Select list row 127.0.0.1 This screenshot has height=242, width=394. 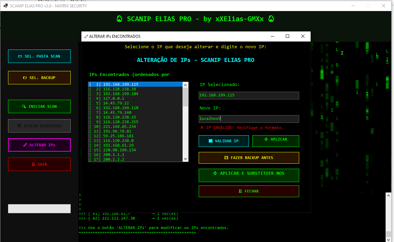(135, 98)
